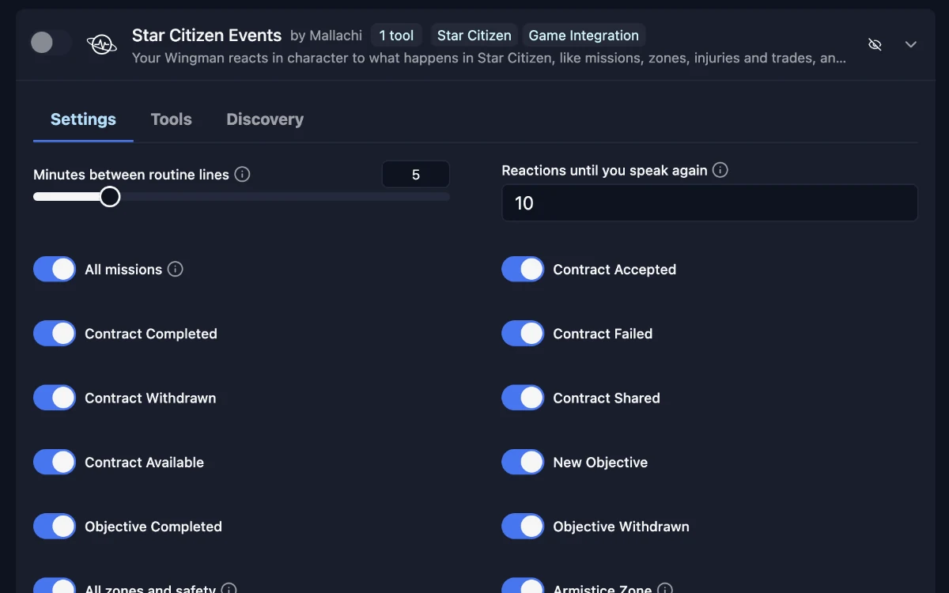The image size is (949, 593).
Task: Switch off the New Objective toggle
Action: tap(523, 462)
